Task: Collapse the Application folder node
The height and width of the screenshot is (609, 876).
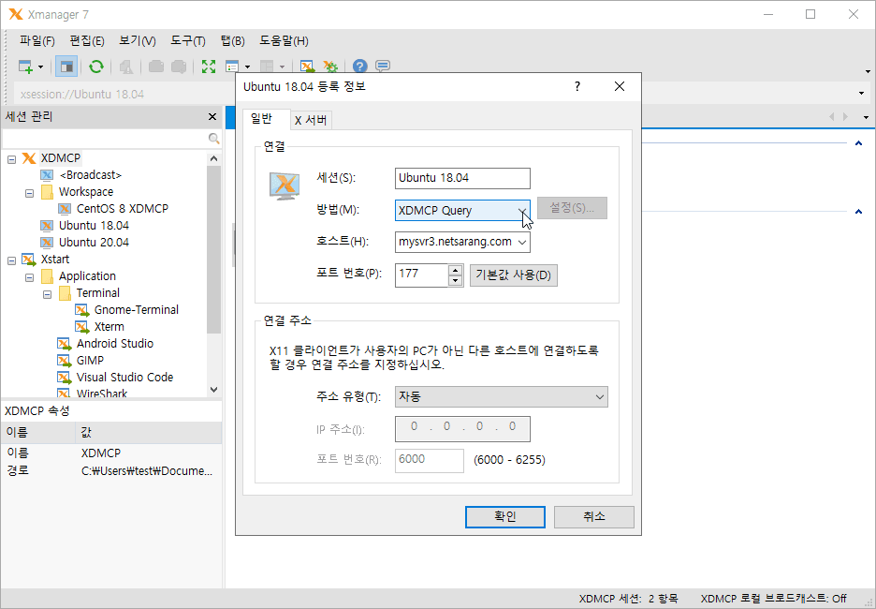Action: coord(30,277)
